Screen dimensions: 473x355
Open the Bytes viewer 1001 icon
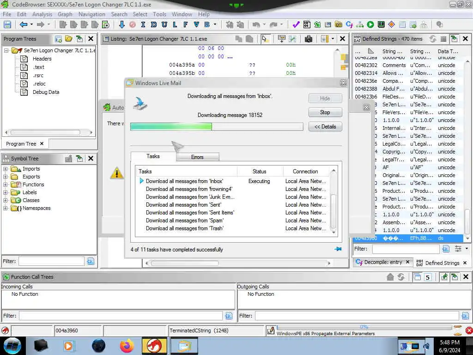click(x=307, y=25)
